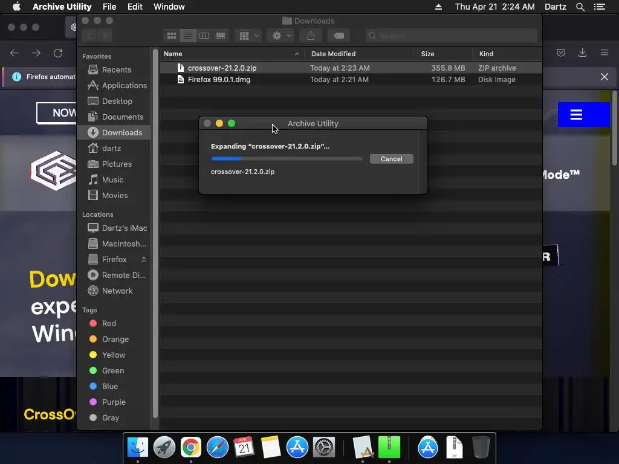
Task: Click the Dartz user menu
Action: tap(556, 7)
